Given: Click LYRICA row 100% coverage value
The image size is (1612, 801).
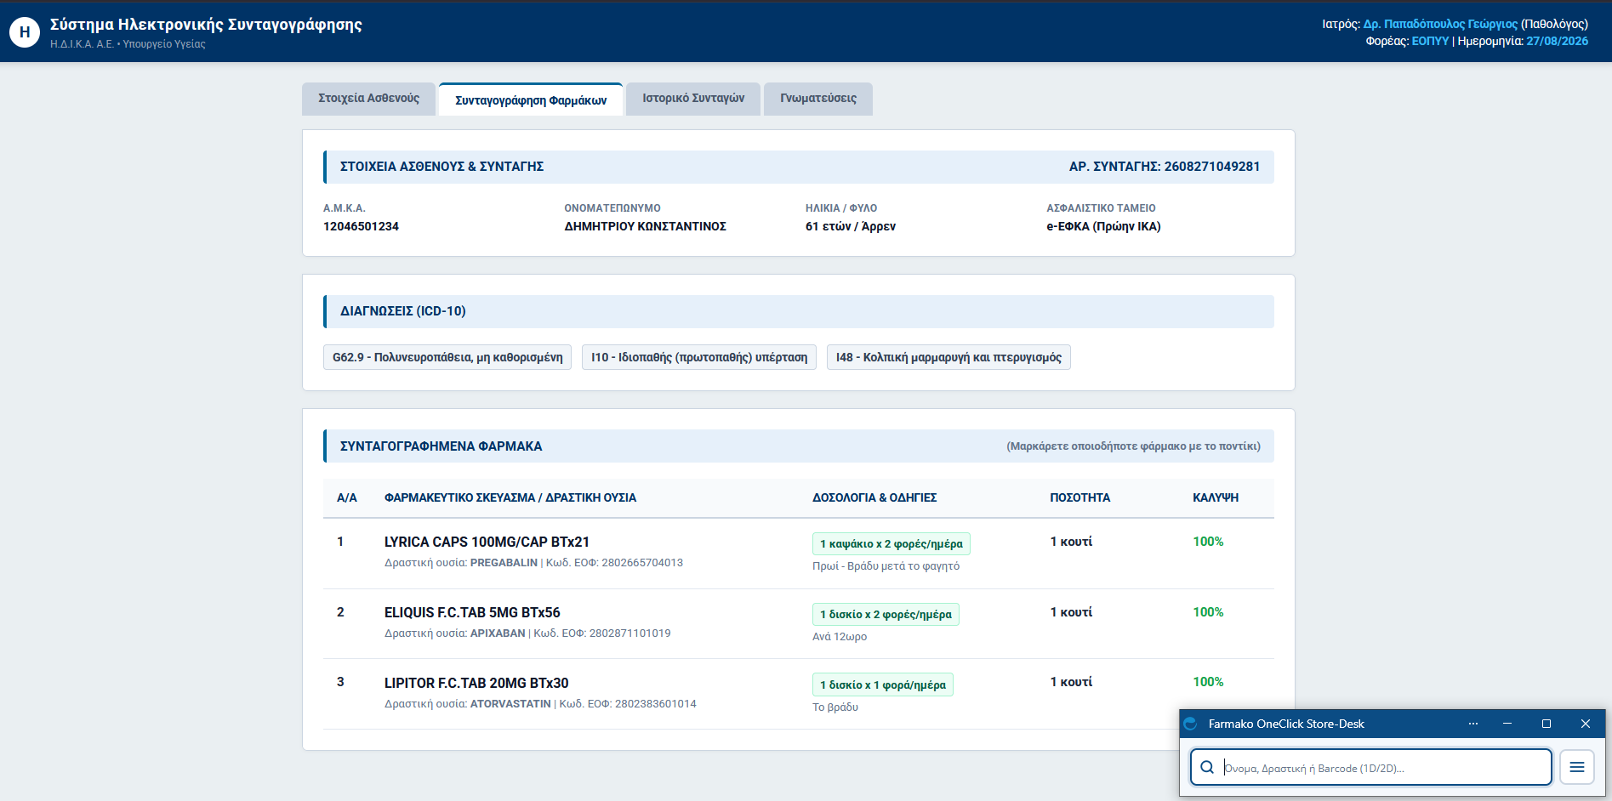Looking at the screenshot, I should (x=1208, y=542).
